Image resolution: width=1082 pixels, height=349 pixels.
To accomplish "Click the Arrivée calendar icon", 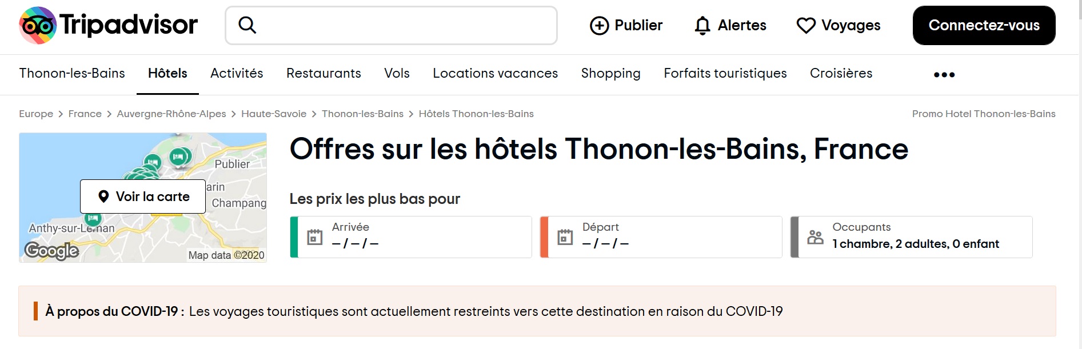I will point(315,237).
